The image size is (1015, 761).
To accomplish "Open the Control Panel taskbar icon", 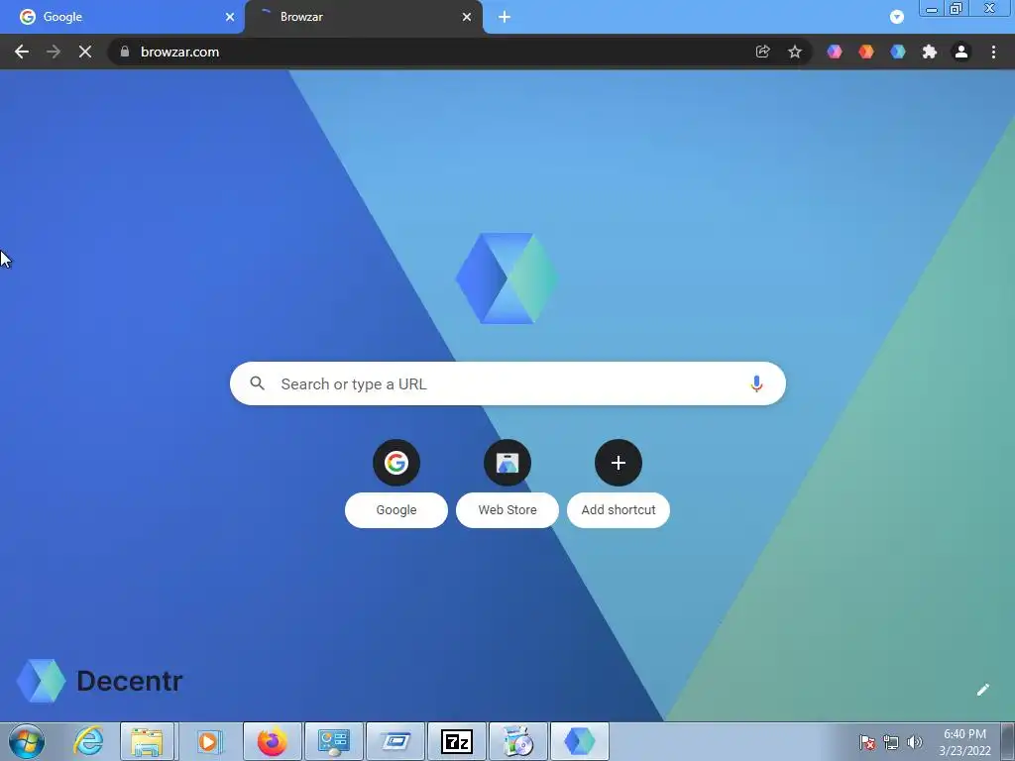I will pos(333,741).
